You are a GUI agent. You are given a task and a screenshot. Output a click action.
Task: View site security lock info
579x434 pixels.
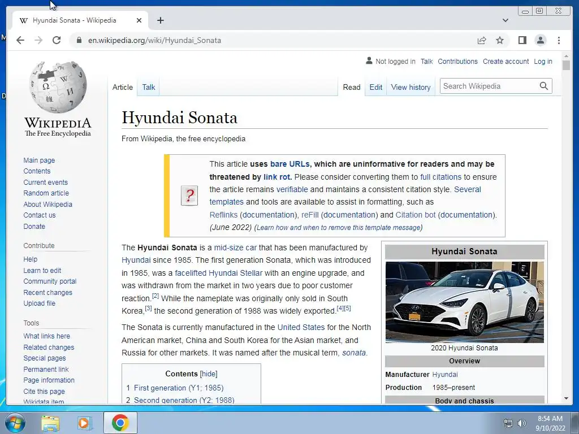[x=79, y=40]
